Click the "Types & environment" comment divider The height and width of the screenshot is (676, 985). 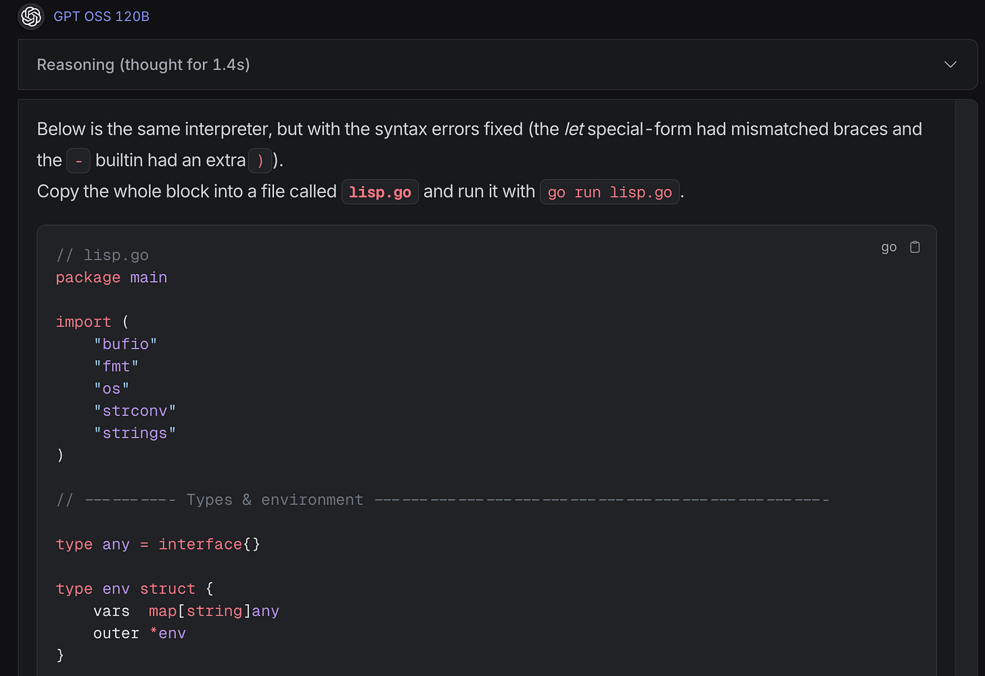point(274,500)
